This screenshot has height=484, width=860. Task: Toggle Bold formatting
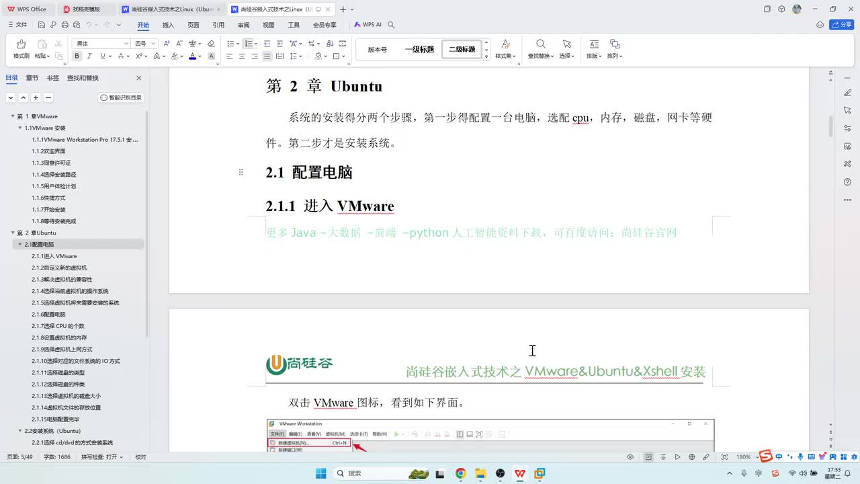tap(77, 56)
